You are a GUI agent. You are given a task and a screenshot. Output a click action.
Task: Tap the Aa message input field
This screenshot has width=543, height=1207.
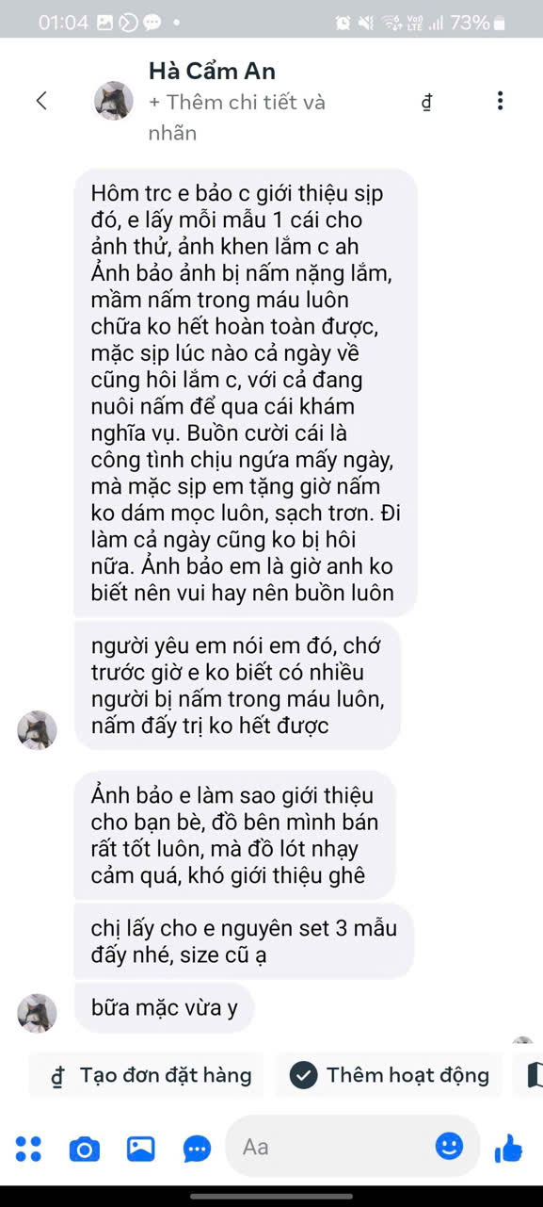(330, 1147)
